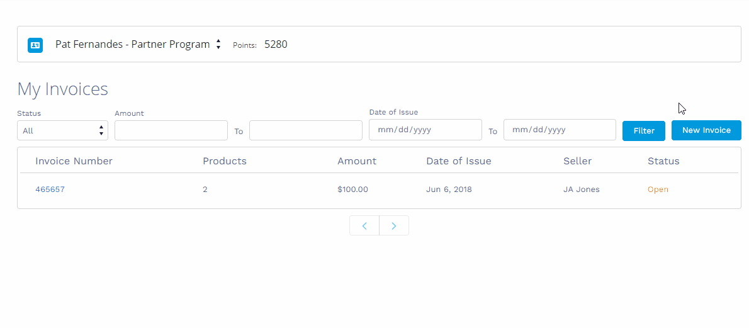This screenshot has height=328, width=749.
Task: Focus the Amount maximum input field
Action: (x=306, y=130)
